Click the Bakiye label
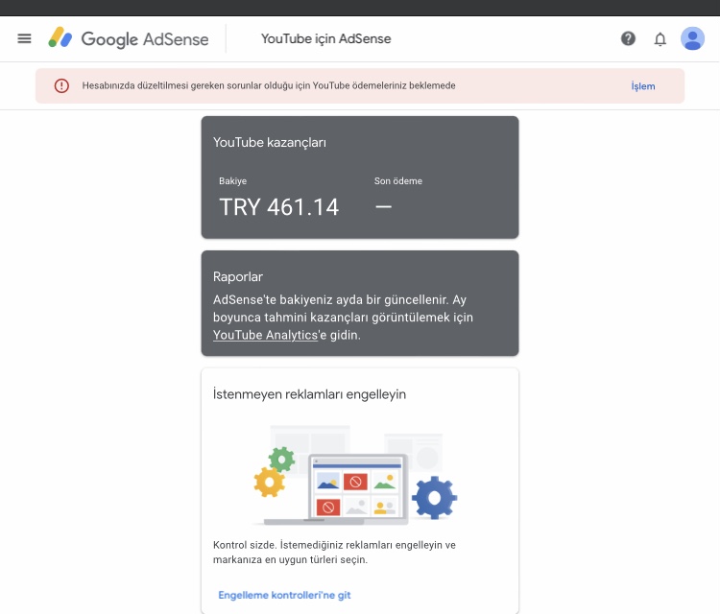720x614 pixels. pyautogui.click(x=233, y=180)
